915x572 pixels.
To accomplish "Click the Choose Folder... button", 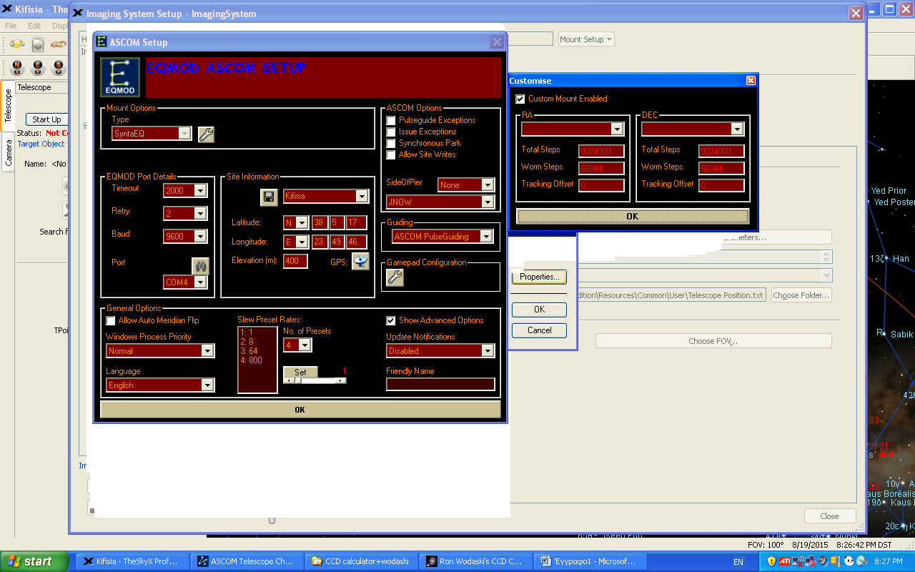I will [x=801, y=295].
